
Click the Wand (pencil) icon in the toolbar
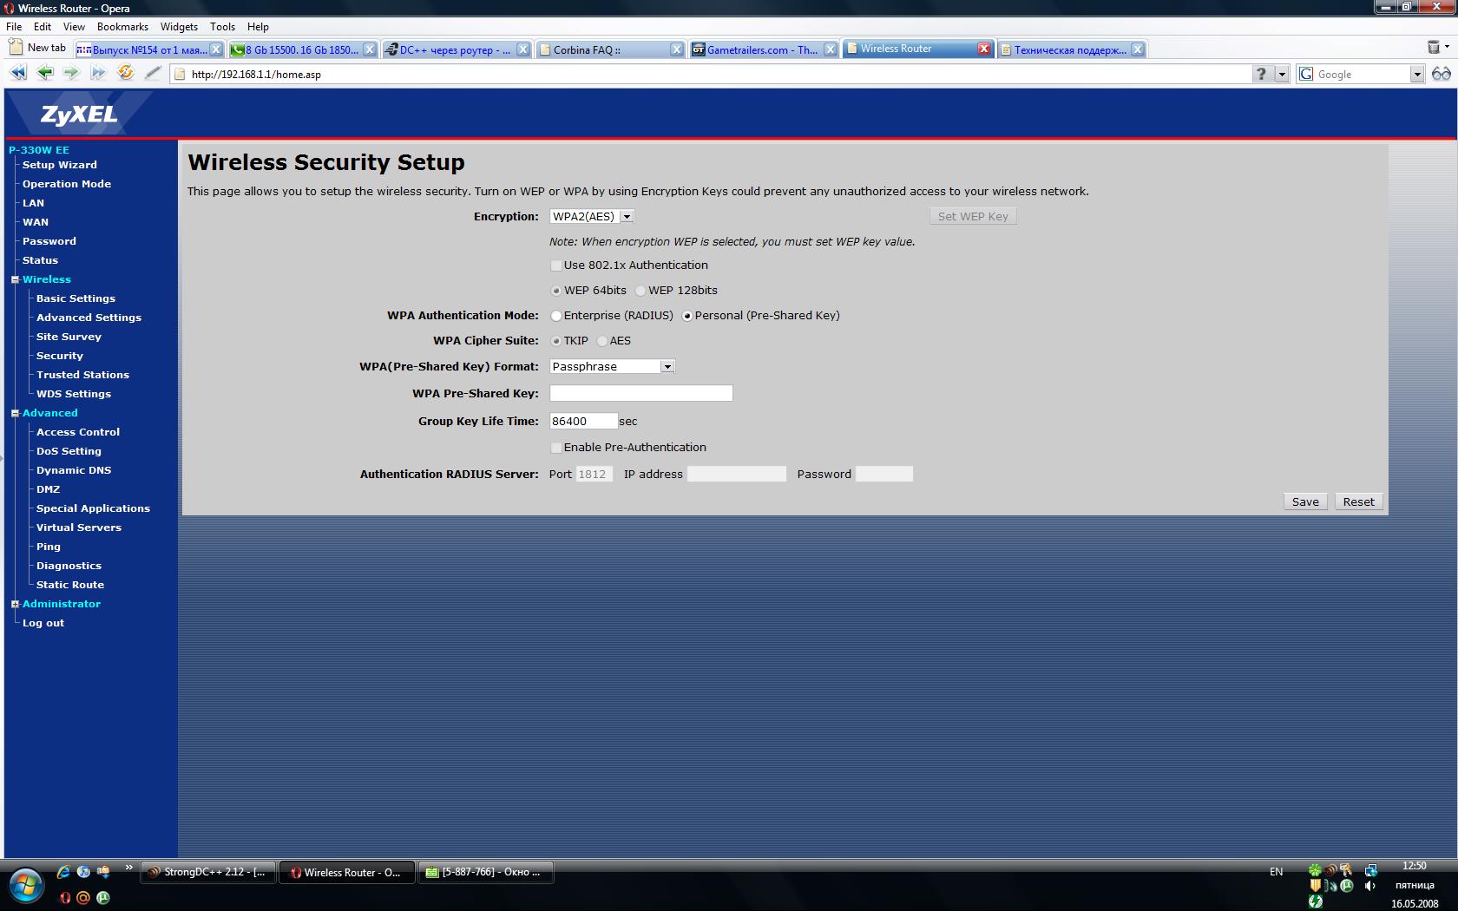pyautogui.click(x=153, y=74)
